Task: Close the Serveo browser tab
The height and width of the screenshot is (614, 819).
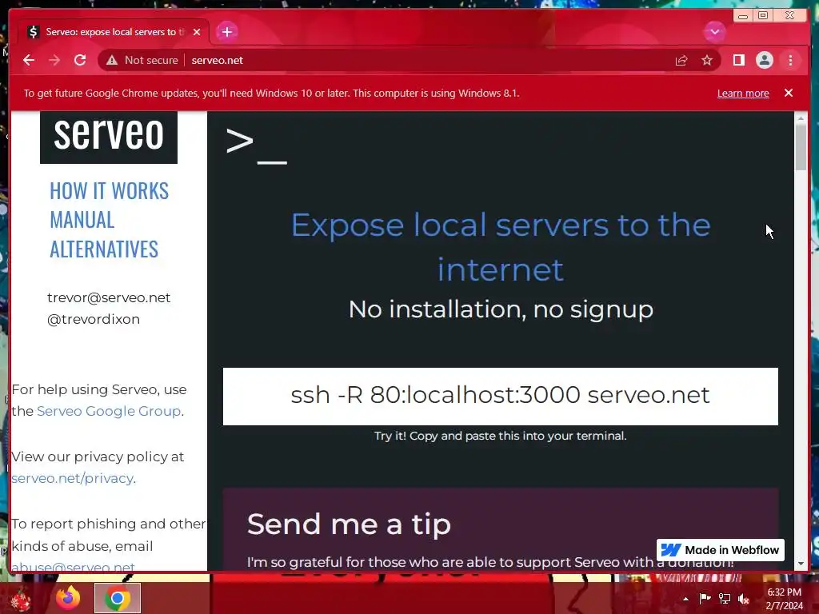Action: point(197,32)
